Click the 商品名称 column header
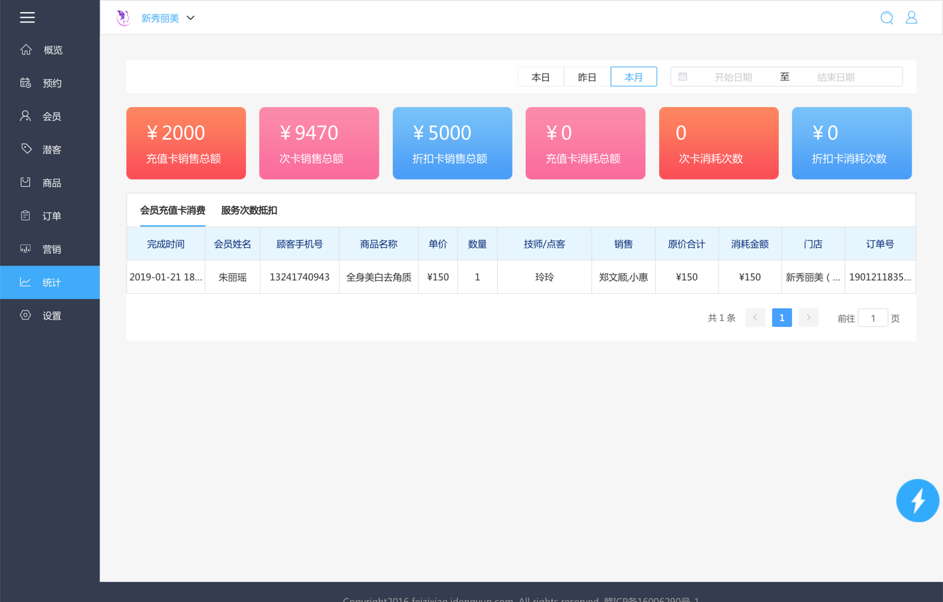Image resolution: width=943 pixels, height=602 pixels. click(379, 244)
